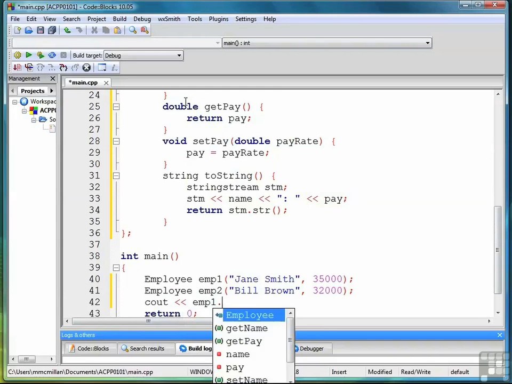Open the scope combo box left of main()
Screen dimensions: 512x384
point(117,43)
